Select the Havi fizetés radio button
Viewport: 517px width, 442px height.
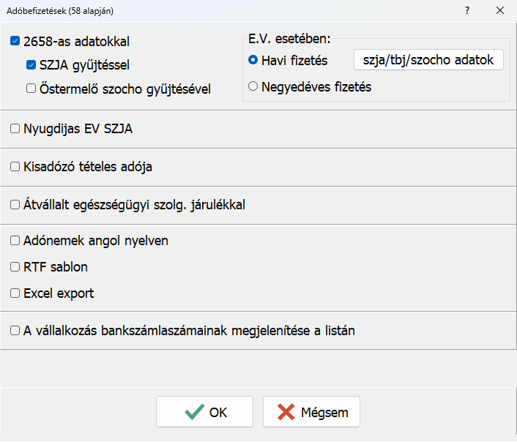(253, 60)
